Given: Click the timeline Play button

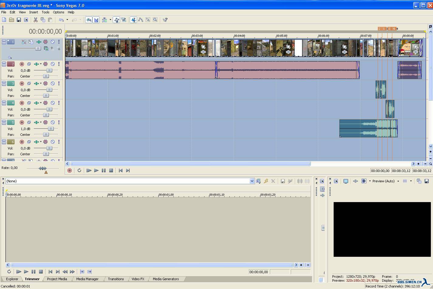Looking at the screenshot, I should [x=96, y=170].
